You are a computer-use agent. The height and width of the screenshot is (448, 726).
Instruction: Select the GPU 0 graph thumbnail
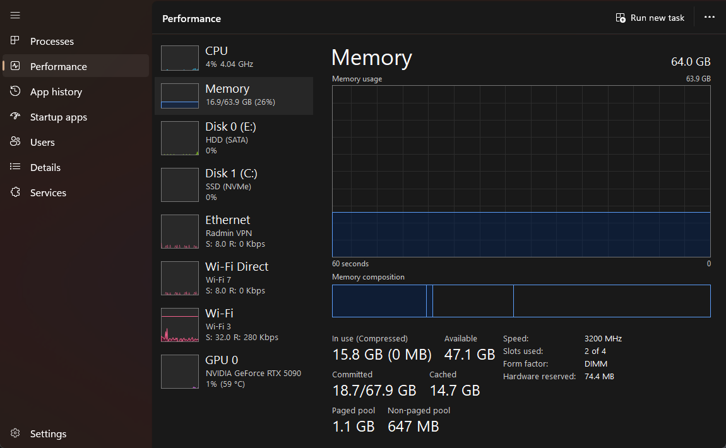tap(180, 372)
